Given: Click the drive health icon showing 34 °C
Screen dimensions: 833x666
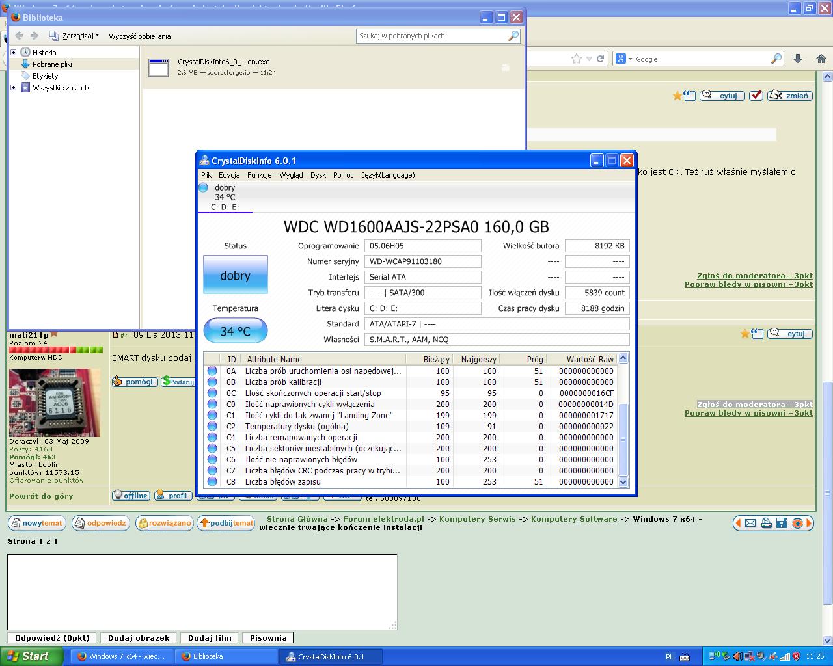Looking at the screenshot, I should [202, 187].
